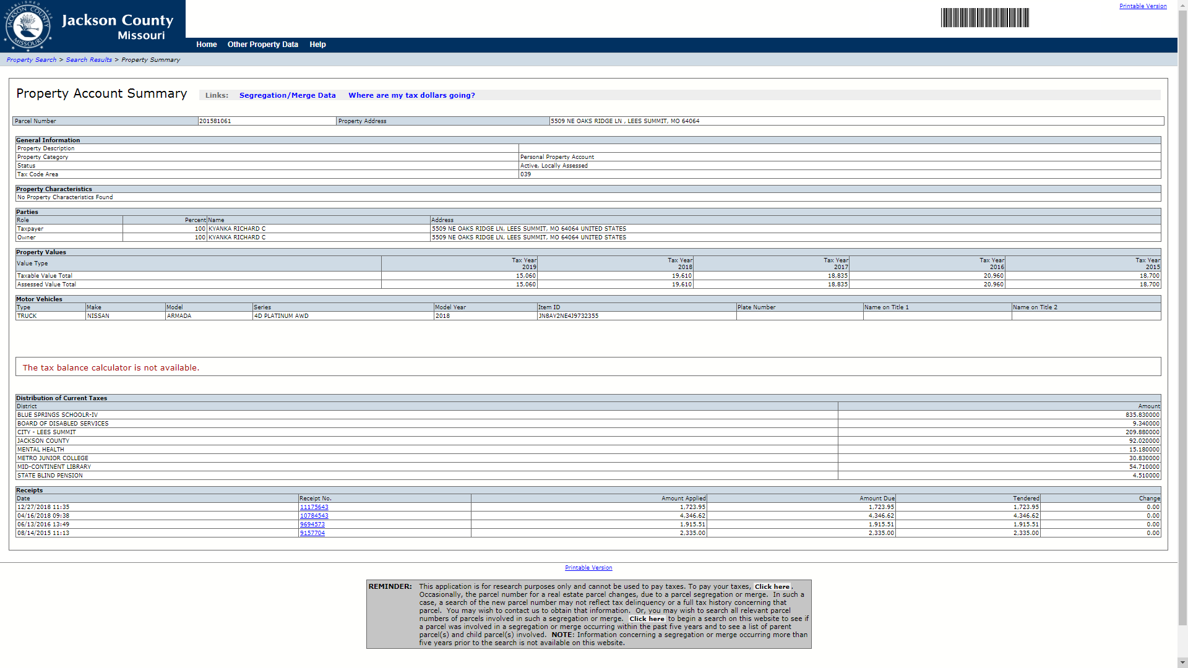Select amount 209.880000
The height and width of the screenshot is (668, 1188).
(x=1142, y=432)
